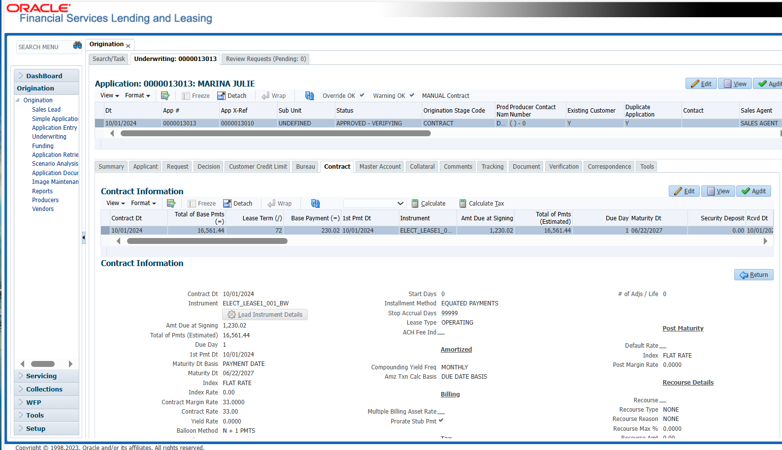Expand the Servicing section in sidebar

41,376
